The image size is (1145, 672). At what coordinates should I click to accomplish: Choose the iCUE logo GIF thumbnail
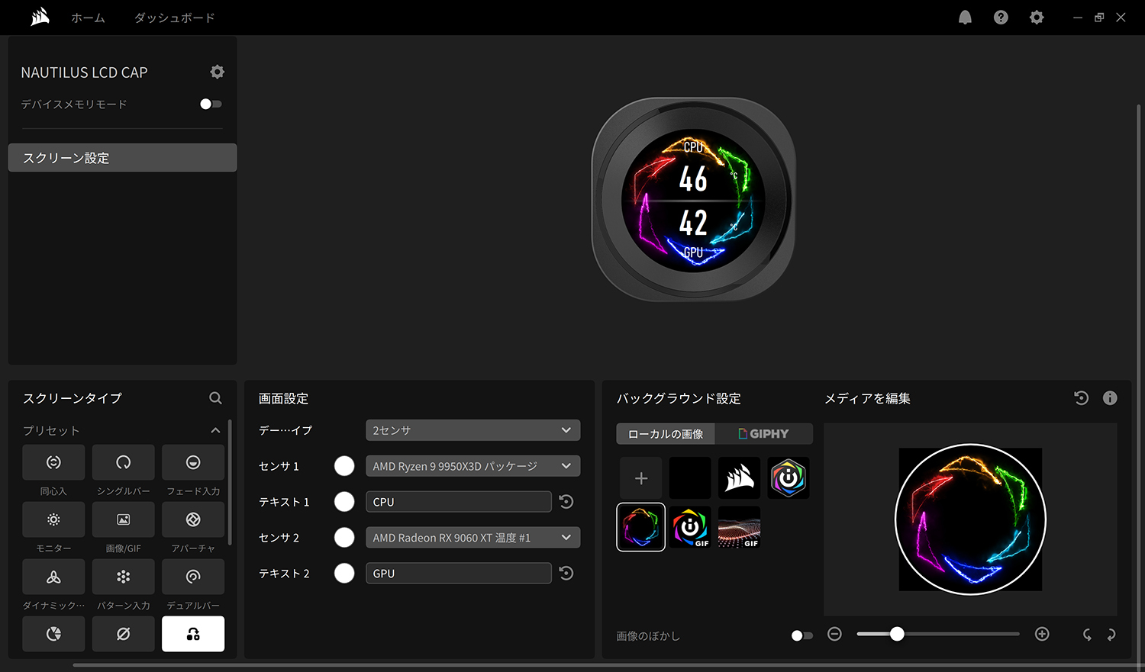(x=690, y=527)
